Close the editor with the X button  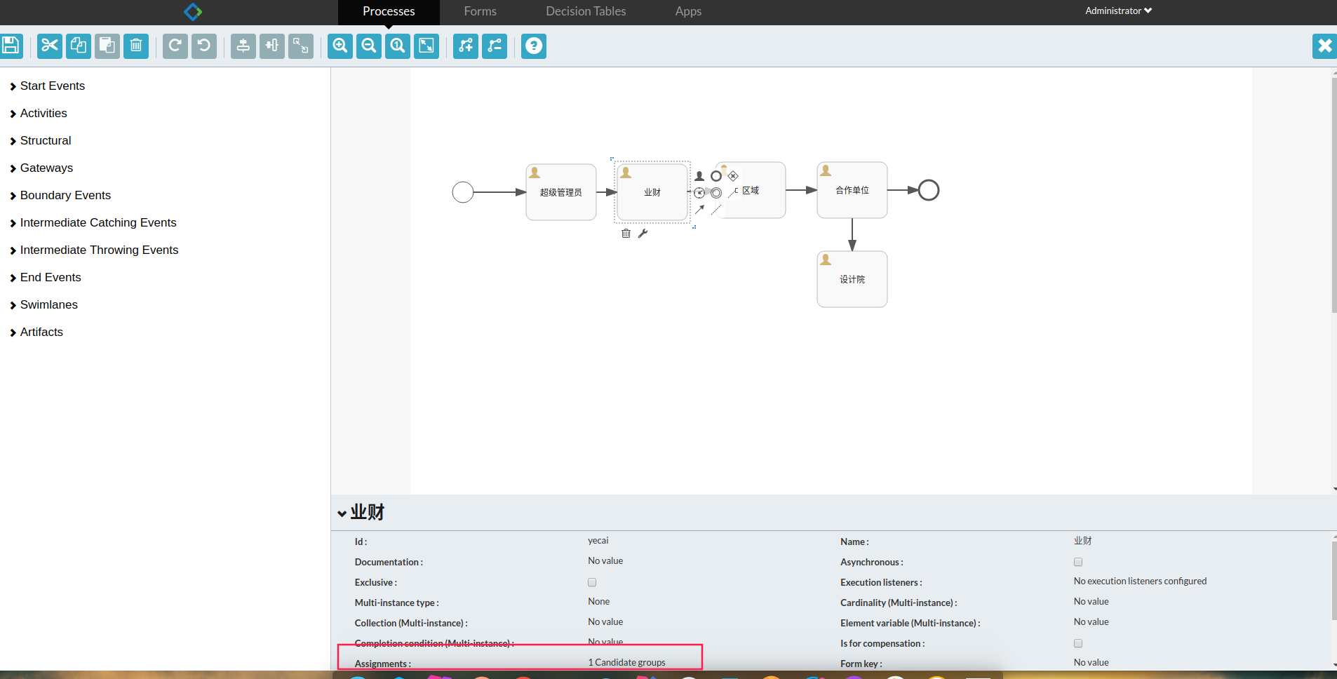coord(1324,46)
